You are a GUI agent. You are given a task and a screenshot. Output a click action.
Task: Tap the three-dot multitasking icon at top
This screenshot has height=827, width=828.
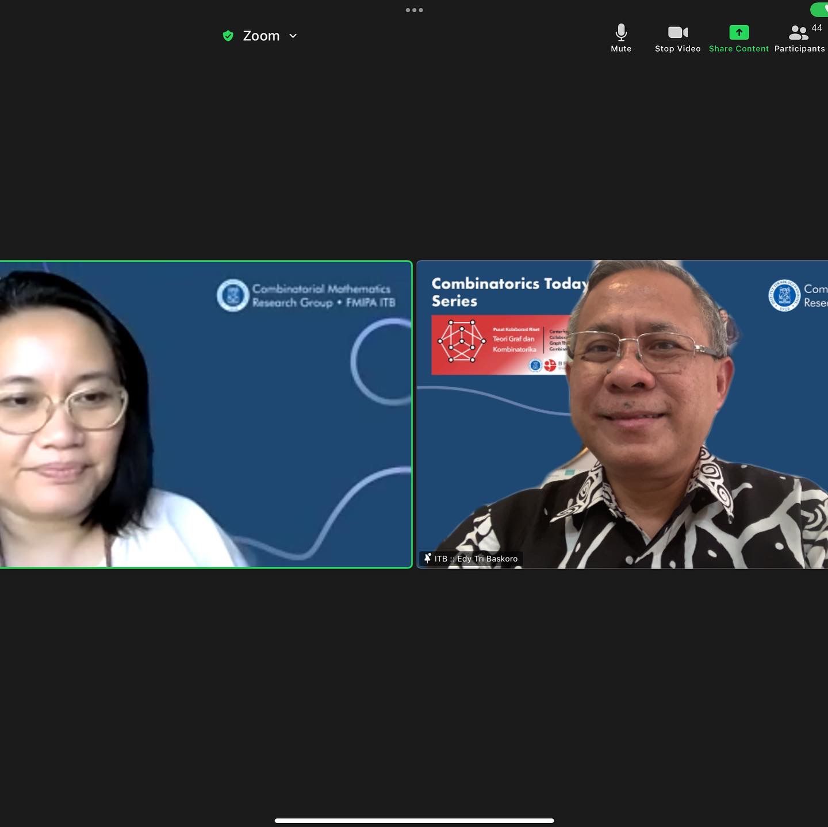[x=414, y=10]
